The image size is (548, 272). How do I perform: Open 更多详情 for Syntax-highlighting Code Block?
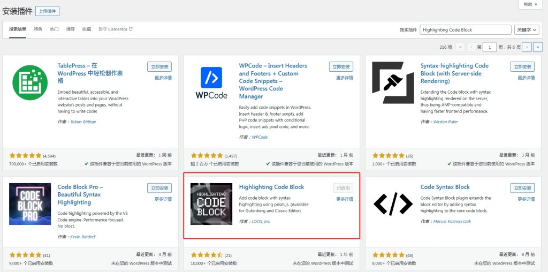[x=527, y=78]
